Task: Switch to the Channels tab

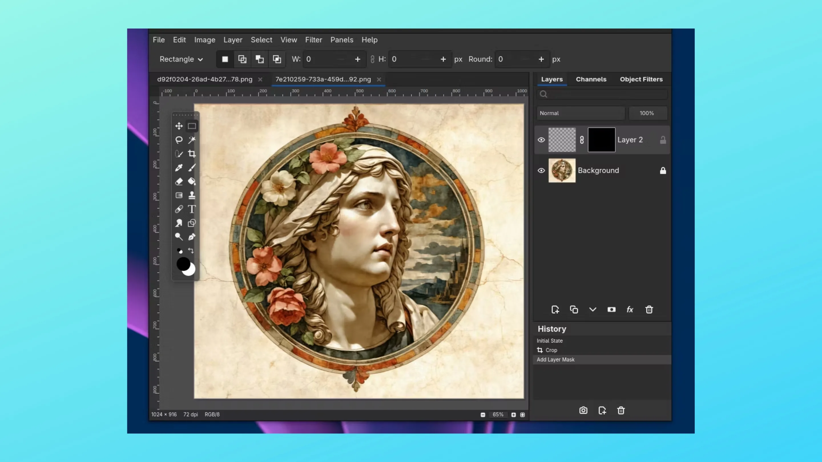Action: click(591, 79)
